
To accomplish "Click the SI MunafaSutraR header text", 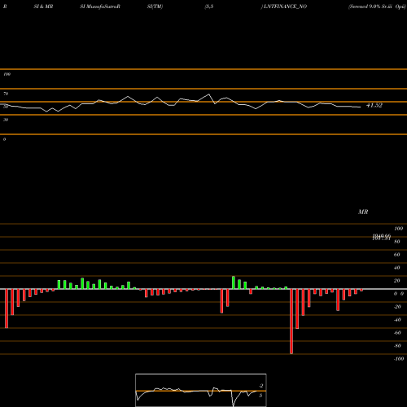I will (x=100, y=7).
